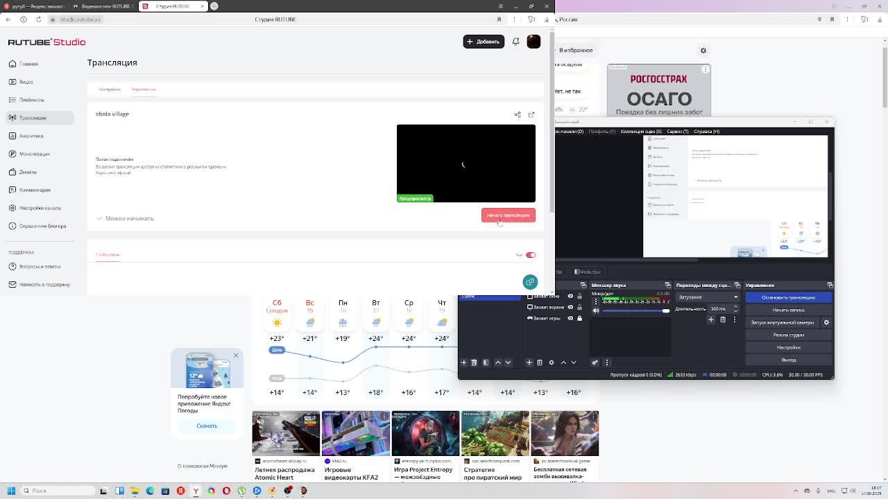This screenshot has height=499, width=888.
Task: Click Начать трансляцию red button
Action: point(509,215)
